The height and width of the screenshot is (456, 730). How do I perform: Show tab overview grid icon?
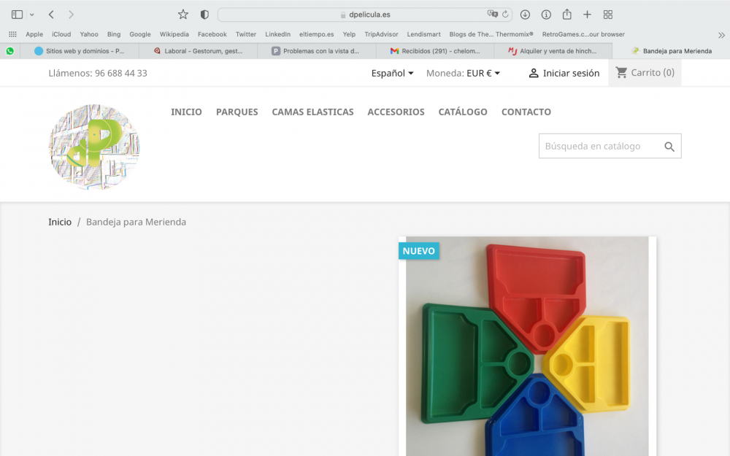[x=607, y=15]
